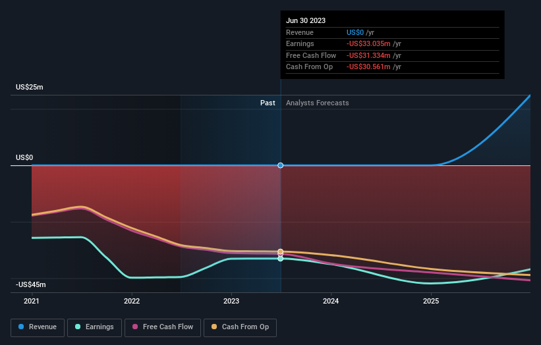Toggle the Free Cash Flow legend series
This screenshot has width=541, height=345.
click(x=163, y=327)
